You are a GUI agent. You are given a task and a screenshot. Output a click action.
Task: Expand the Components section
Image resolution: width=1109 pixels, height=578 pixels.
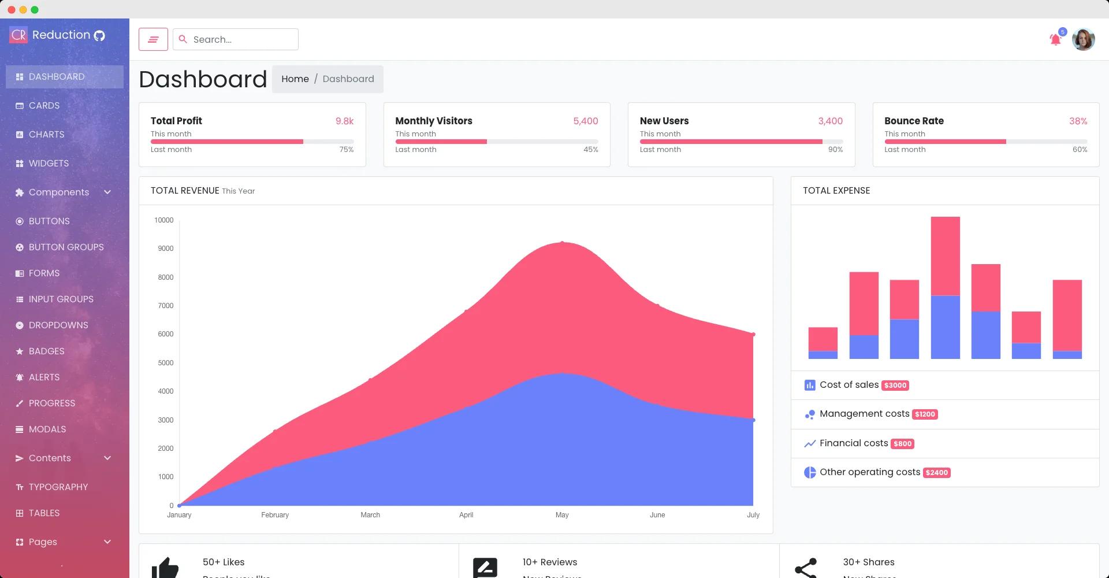point(107,192)
